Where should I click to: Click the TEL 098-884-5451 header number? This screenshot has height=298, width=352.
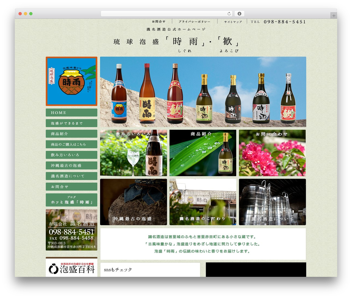278,22
